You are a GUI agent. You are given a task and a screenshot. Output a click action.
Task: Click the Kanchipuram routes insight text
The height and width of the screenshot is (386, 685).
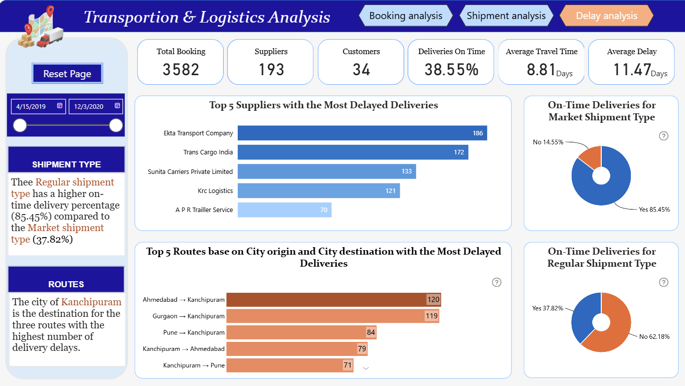point(67,325)
